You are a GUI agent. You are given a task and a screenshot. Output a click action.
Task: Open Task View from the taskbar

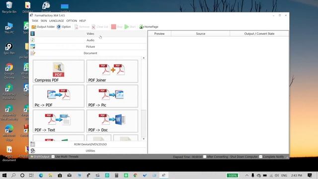click(x=31, y=176)
